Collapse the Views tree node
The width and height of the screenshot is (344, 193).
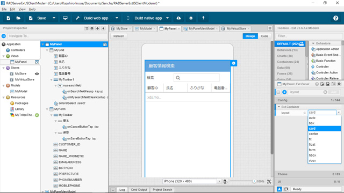pyautogui.click(x=4, y=56)
